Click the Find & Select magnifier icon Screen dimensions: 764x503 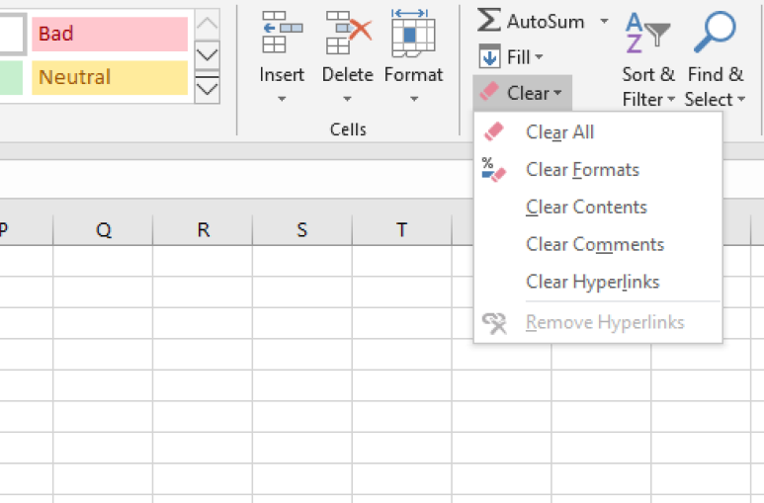pos(715,32)
